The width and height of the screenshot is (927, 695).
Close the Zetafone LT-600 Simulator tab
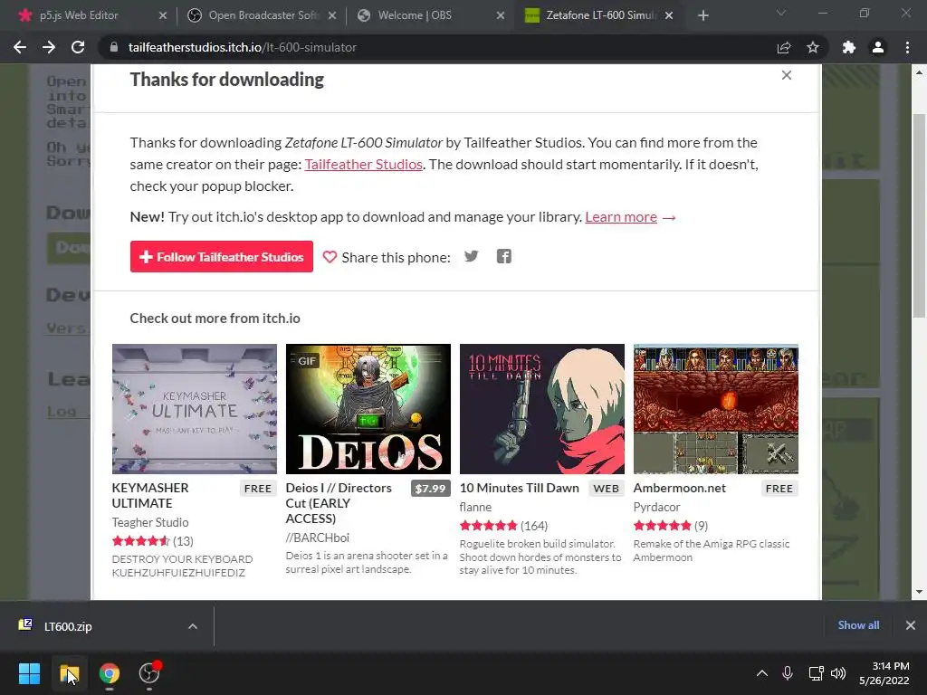point(669,15)
